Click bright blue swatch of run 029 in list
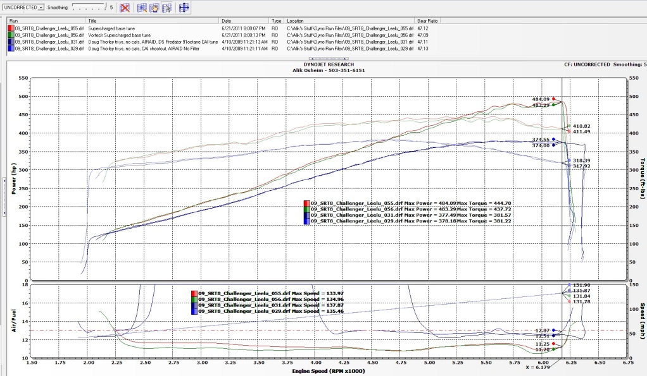The height and width of the screenshot is (376, 647). coord(10,48)
